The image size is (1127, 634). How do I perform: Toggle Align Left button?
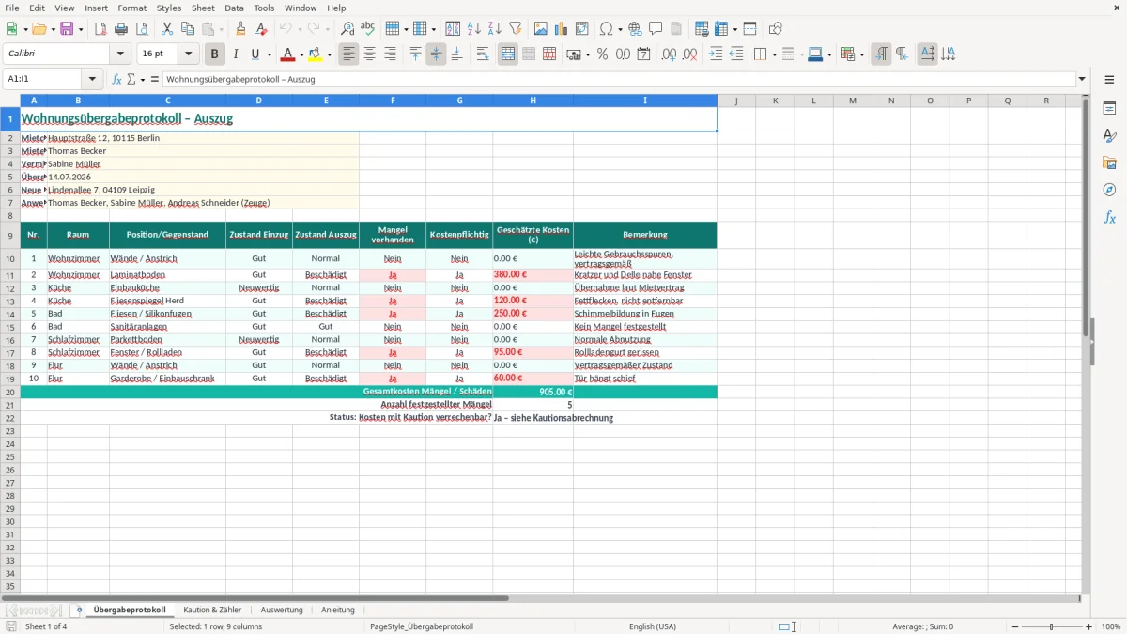[348, 54]
